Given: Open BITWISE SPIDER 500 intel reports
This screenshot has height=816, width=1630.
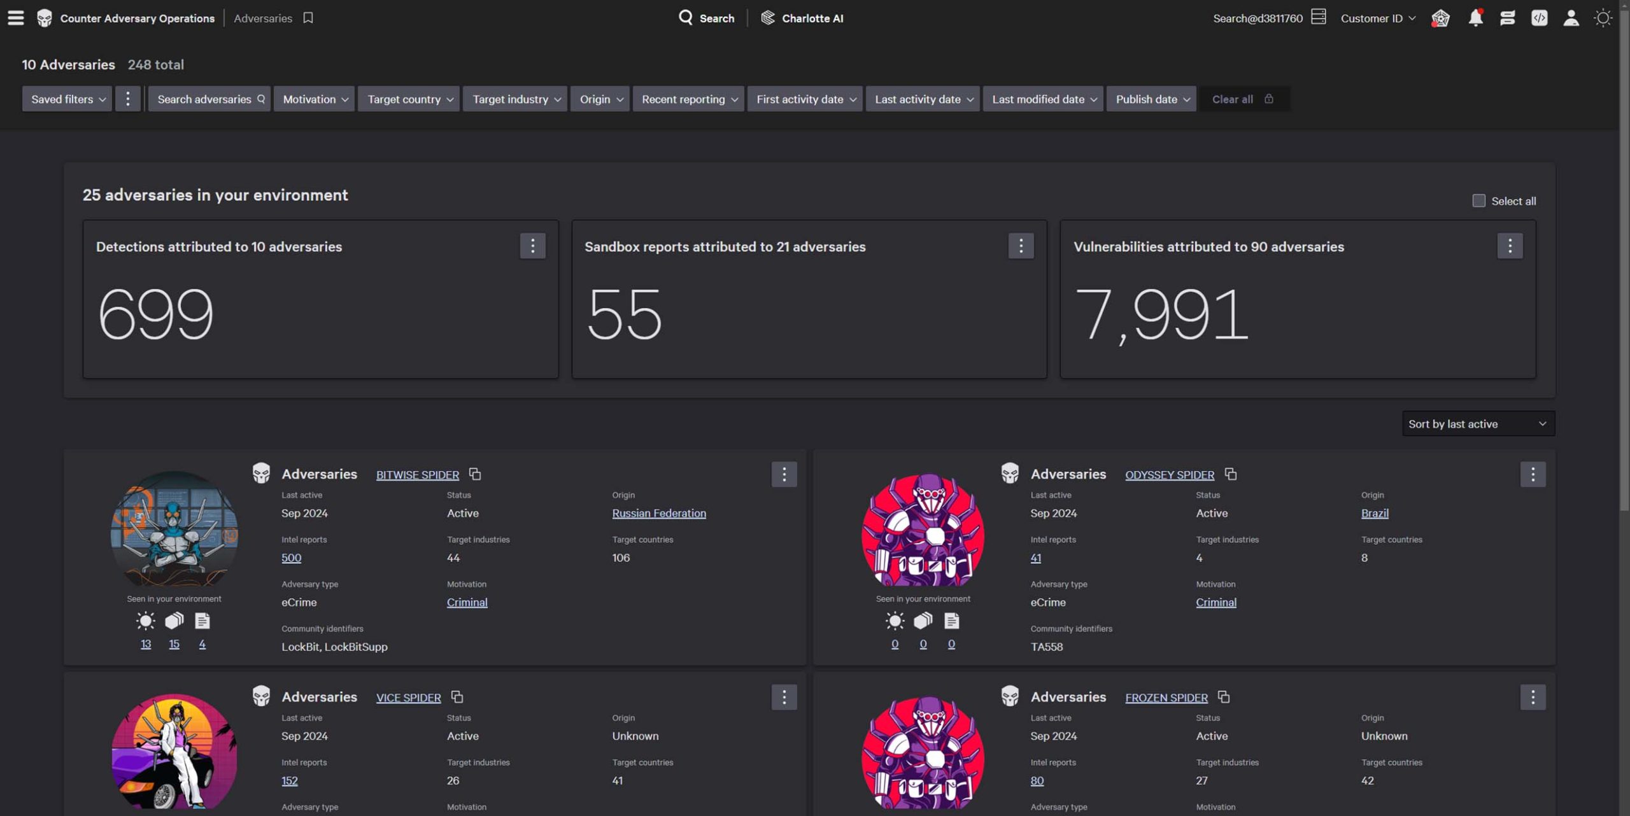Looking at the screenshot, I should coord(291,558).
